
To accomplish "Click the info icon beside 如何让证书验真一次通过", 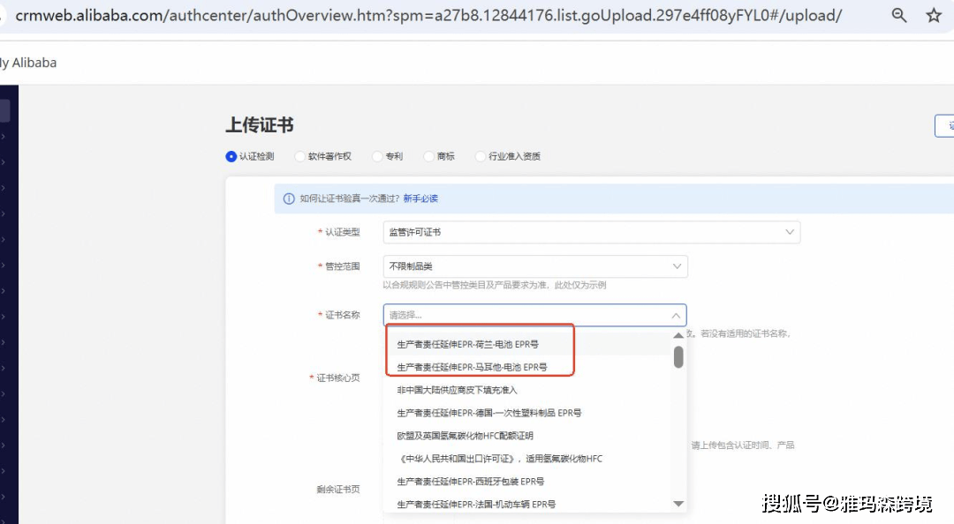I will point(289,198).
